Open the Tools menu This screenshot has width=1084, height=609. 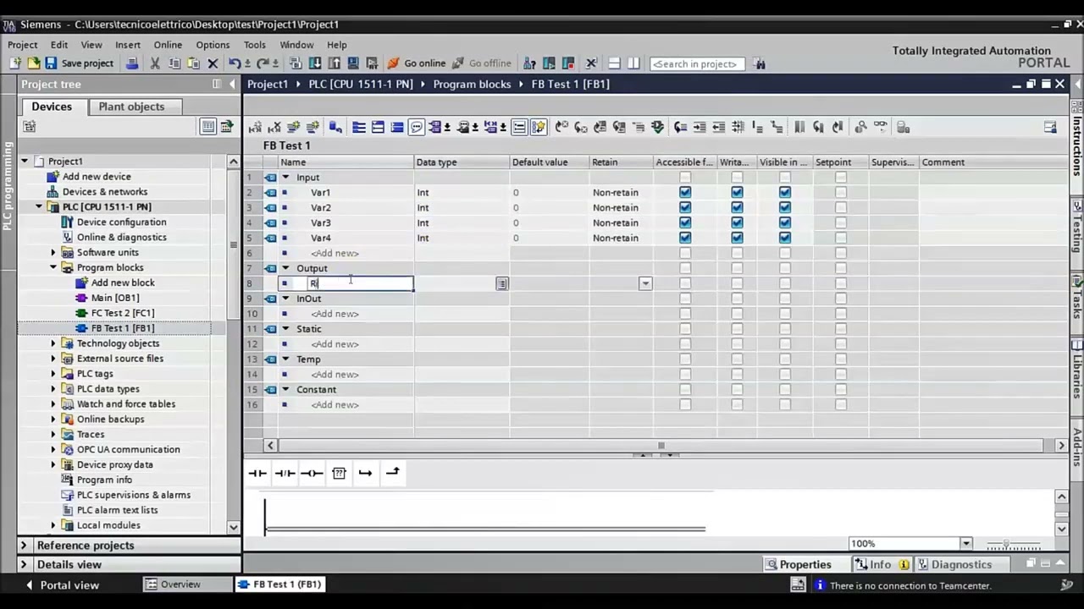click(254, 45)
